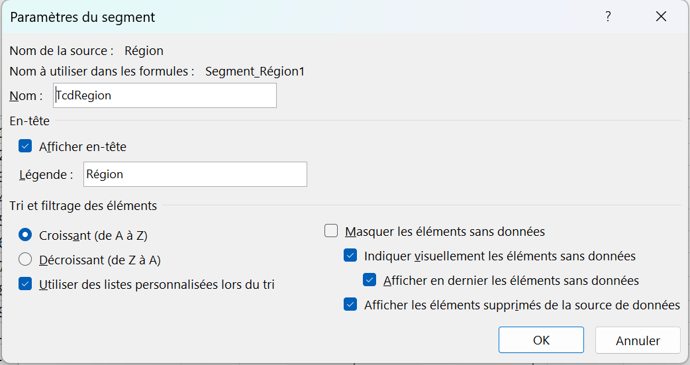Click the En-tête section heading
690x365 pixels.
30,121
